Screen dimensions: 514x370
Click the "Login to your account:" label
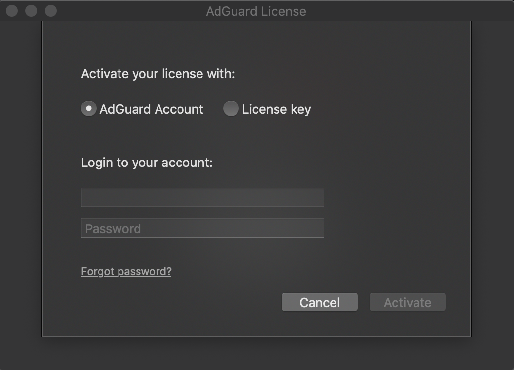coord(147,163)
